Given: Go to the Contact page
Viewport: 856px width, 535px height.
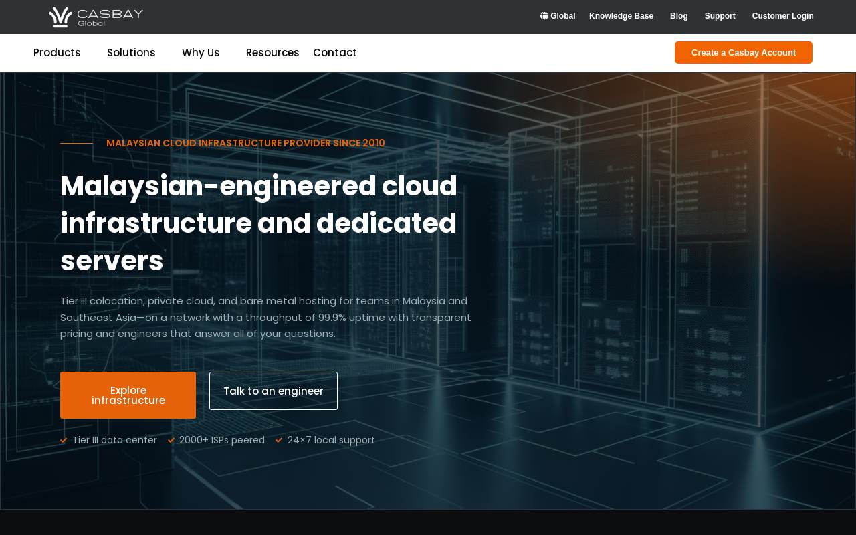Looking at the screenshot, I should click(335, 53).
